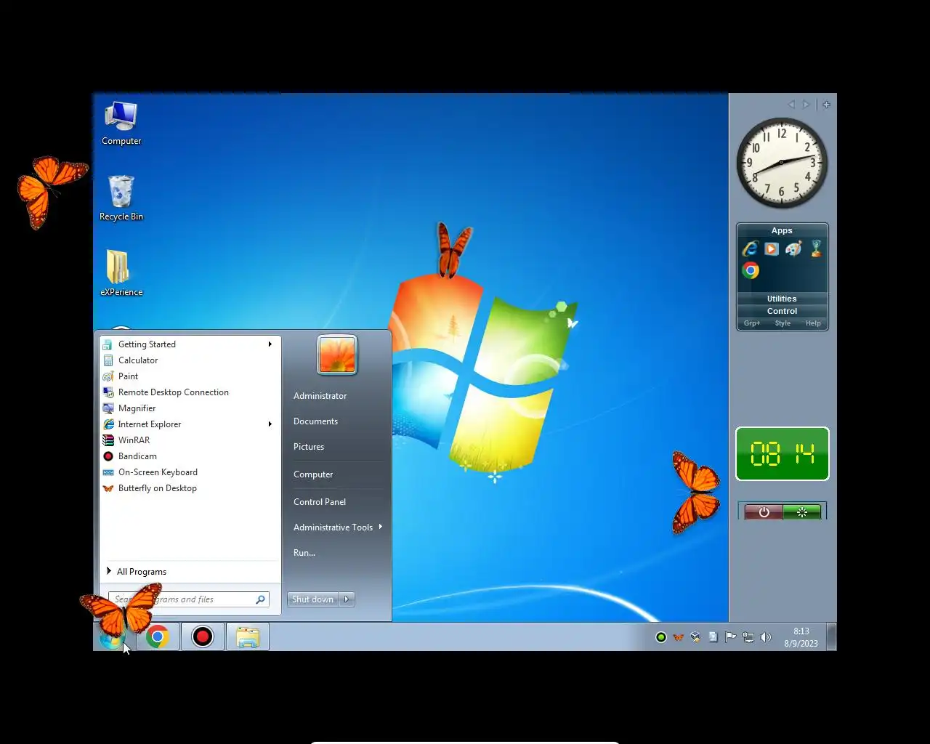This screenshot has width=930, height=744.
Task: Expand Getting Started submenu arrow
Action: point(270,344)
